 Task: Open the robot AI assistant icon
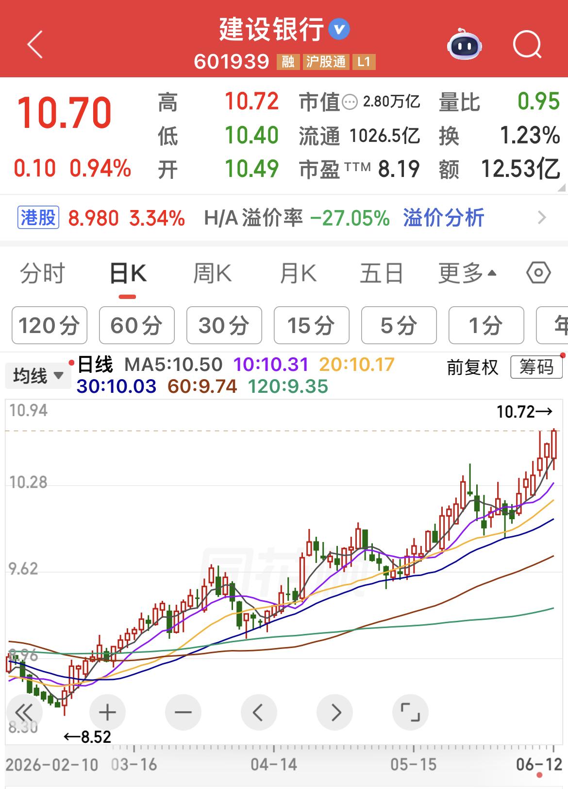coord(464,45)
